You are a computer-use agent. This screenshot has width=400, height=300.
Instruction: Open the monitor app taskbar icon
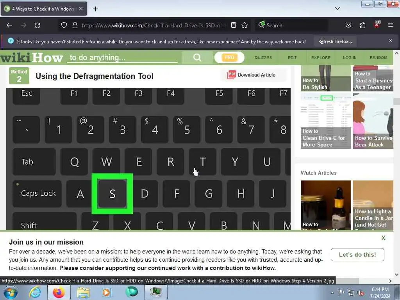coord(155,292)
